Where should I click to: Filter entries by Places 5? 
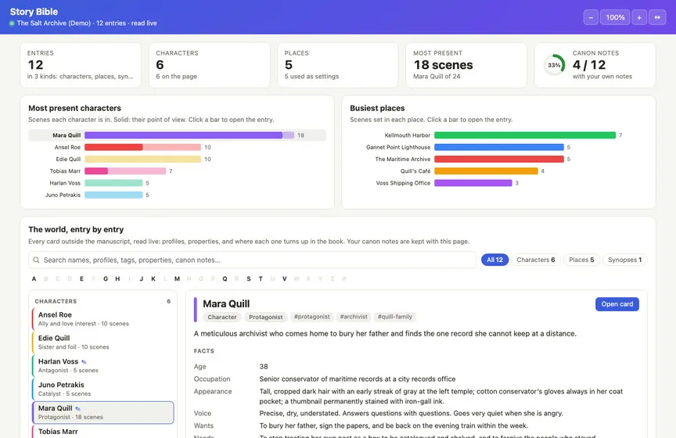click(x=581, y=260)
